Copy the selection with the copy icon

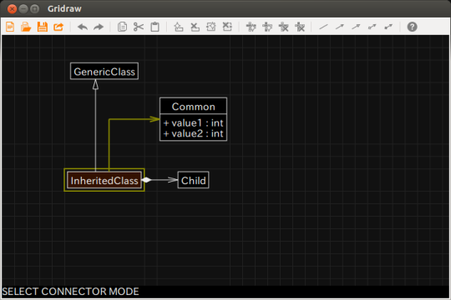[x=122, y=27]
